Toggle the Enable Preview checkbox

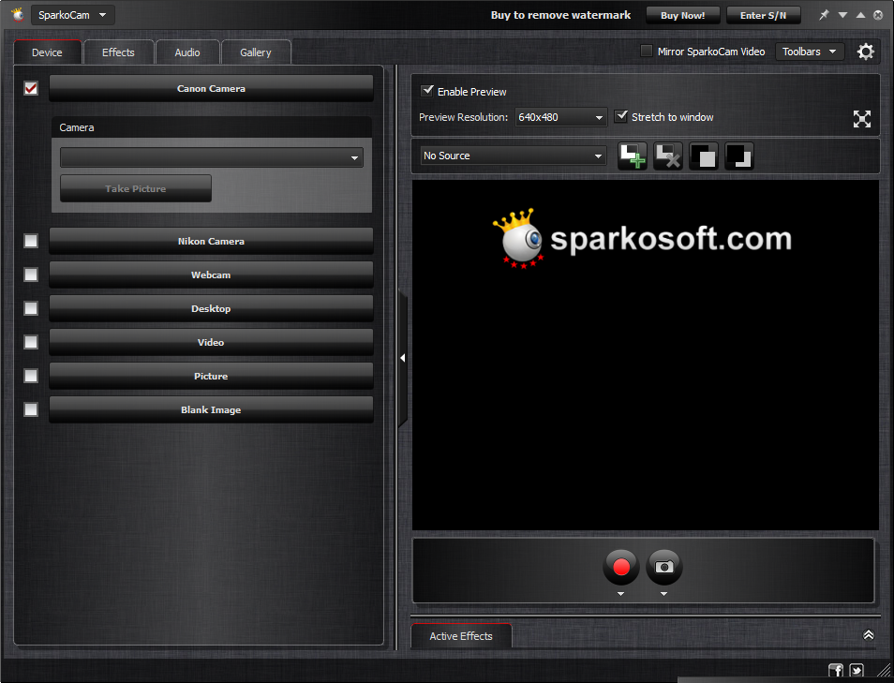pos(427,91)
